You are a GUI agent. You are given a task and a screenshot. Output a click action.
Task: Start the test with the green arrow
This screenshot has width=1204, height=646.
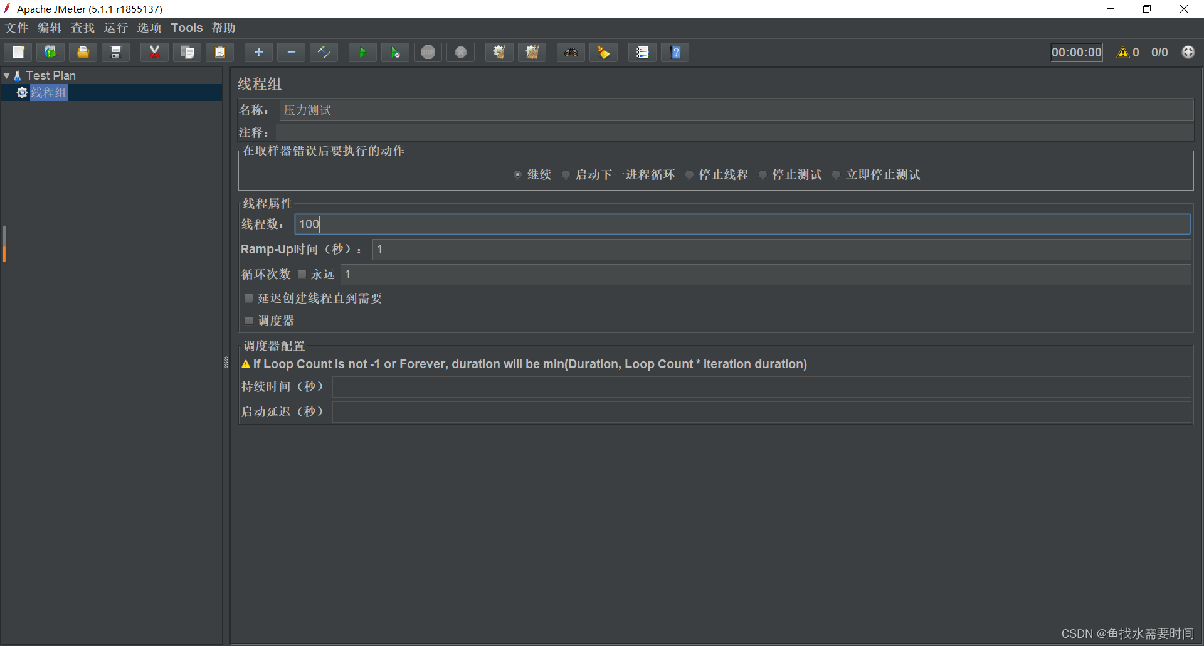(x=362, y=52)
